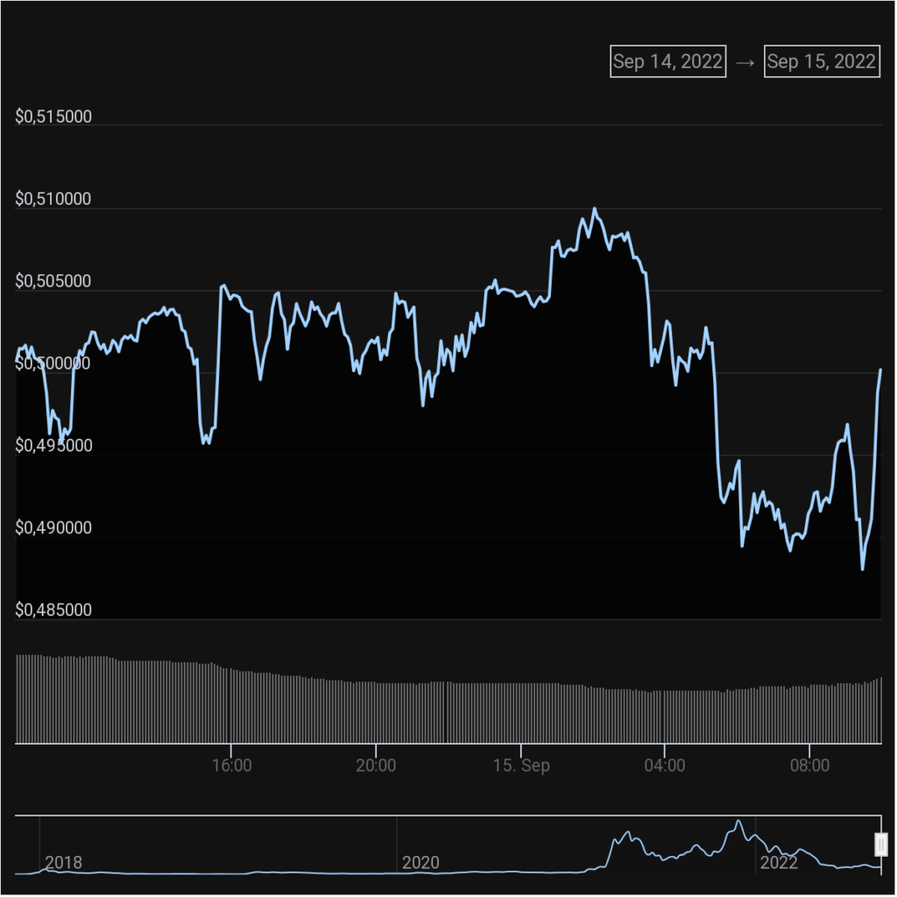Click the $0,515000 price axis label

(53, 117)
